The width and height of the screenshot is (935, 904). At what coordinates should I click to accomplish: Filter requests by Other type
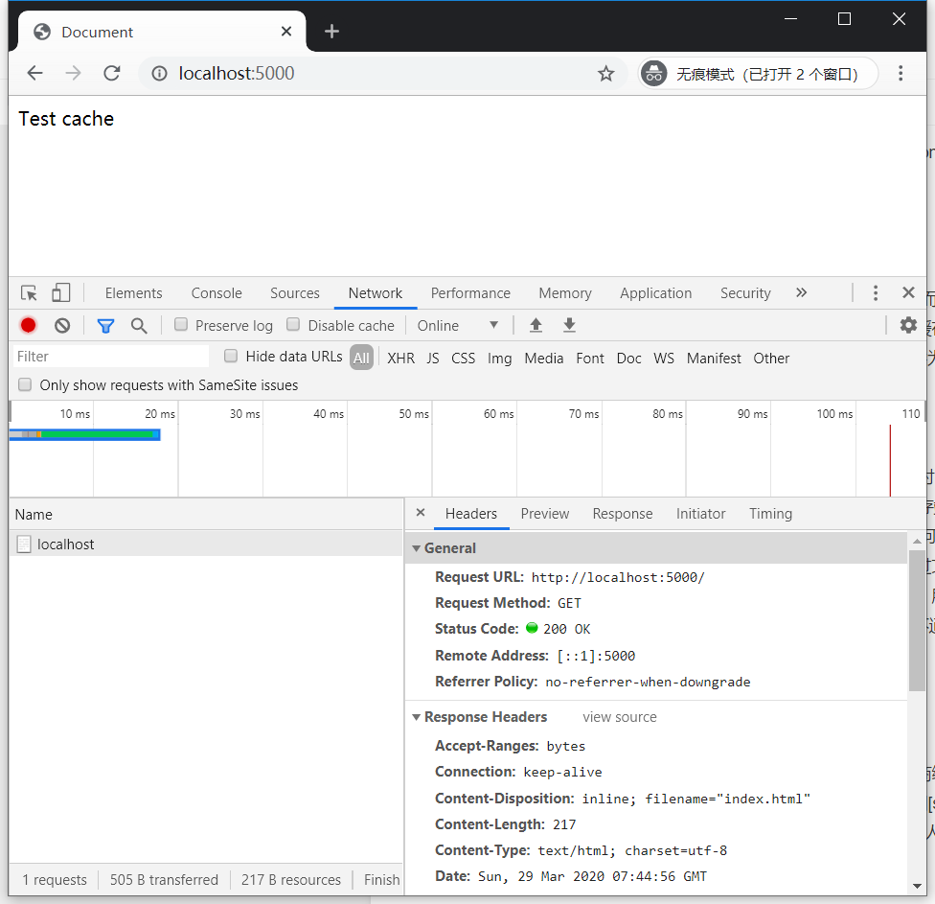(771, 358)
